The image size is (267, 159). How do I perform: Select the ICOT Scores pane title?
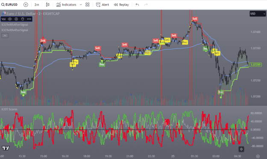(x=9, y=109)
